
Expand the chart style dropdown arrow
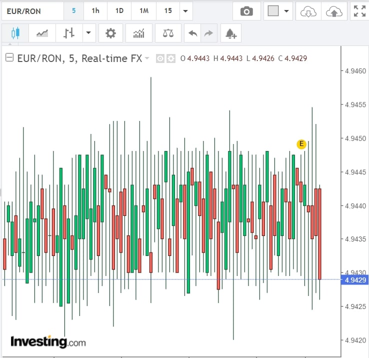pos(88,33)
